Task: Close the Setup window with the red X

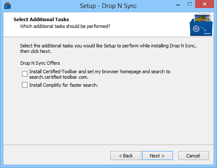Action: (204, 4)
